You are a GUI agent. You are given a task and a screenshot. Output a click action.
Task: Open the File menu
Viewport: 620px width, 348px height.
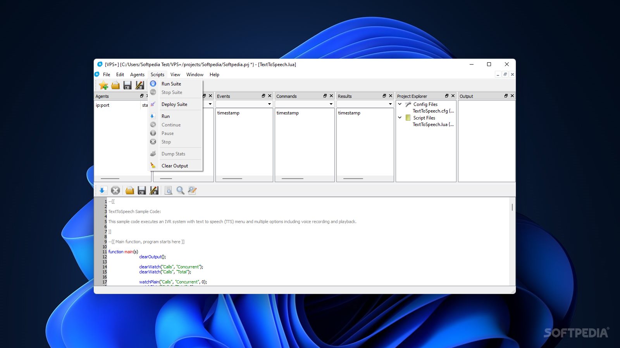[x=107, y=75]
